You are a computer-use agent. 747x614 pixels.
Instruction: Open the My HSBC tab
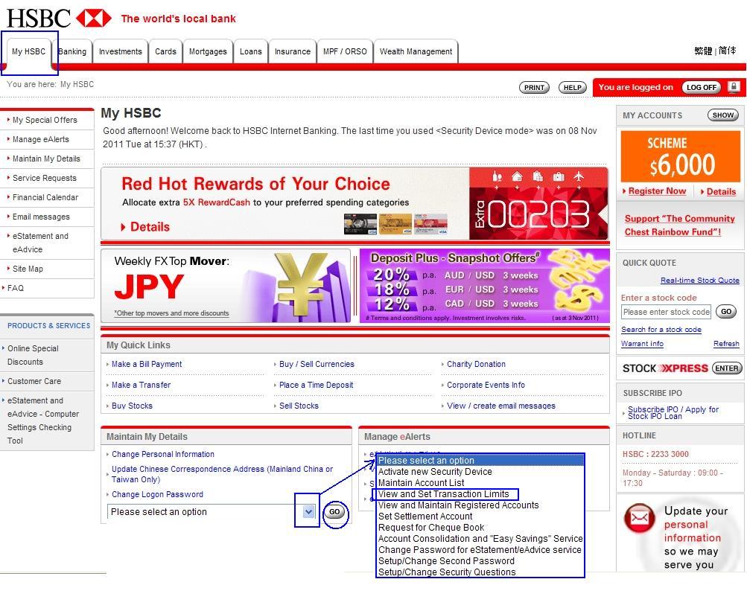(x=28, y=51)
